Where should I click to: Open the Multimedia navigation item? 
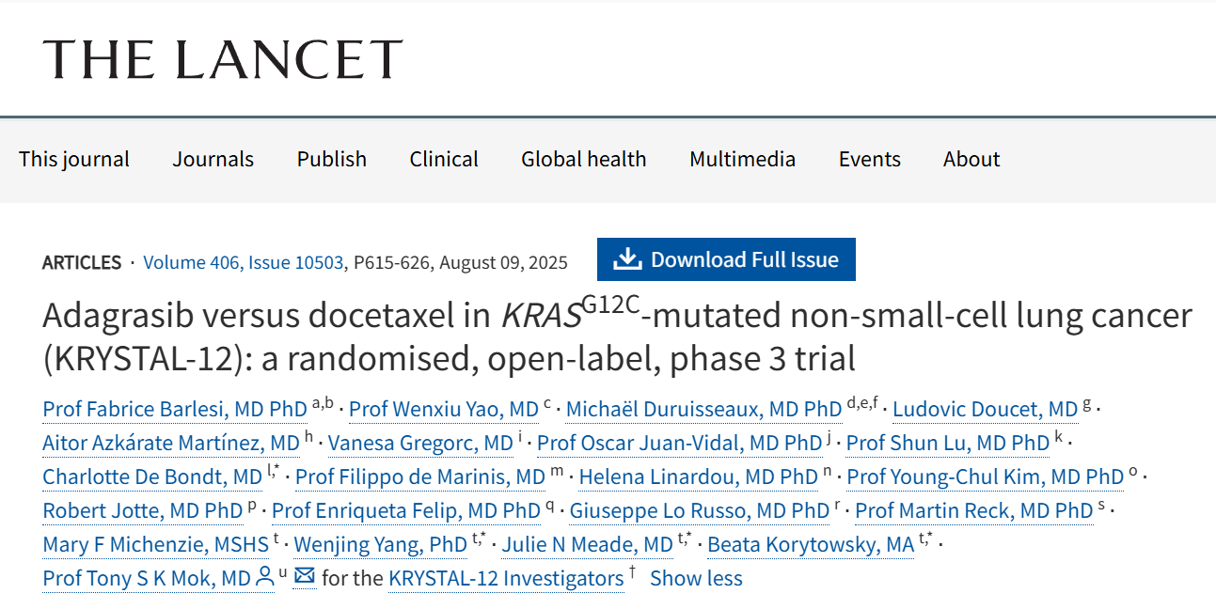click(742, 159)
